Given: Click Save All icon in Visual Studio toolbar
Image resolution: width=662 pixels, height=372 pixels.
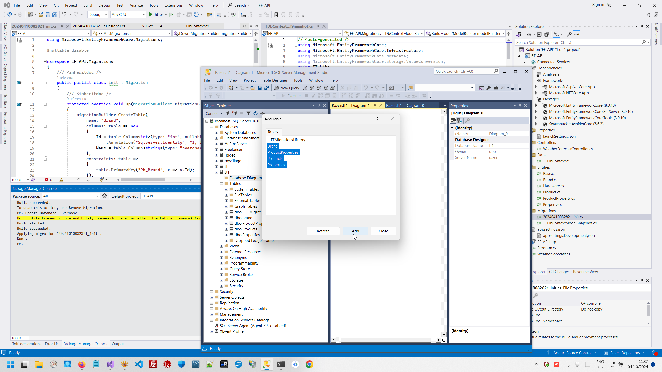Looking at the screenshot, I should [x=55, y=15].
